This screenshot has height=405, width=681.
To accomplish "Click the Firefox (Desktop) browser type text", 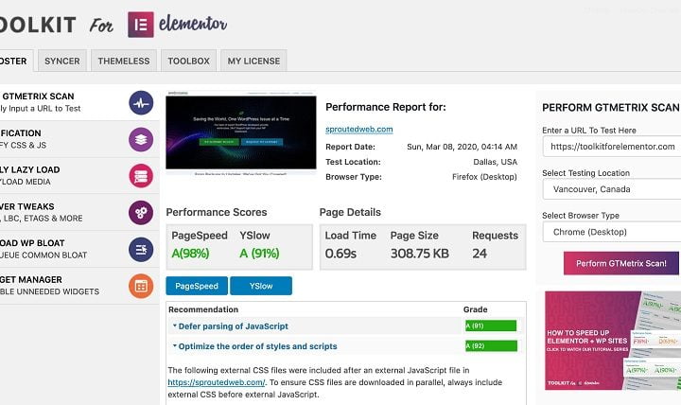I will [x=484, y=177].
